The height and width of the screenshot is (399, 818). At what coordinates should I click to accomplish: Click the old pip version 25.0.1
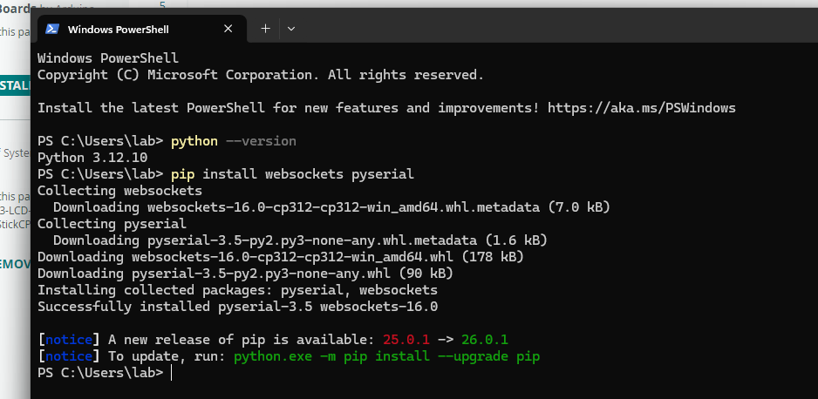click(x=406, y=340)
